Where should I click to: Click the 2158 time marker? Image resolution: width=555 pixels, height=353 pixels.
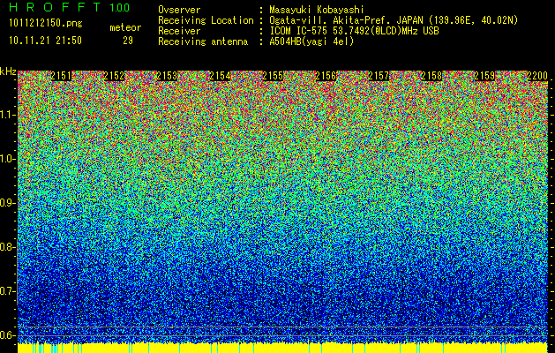(431, 76)
